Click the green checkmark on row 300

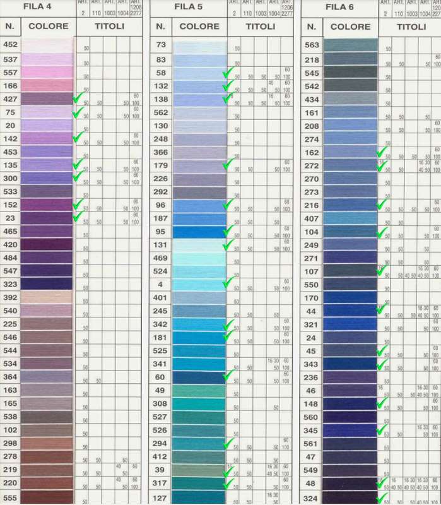(x=78, y=178)
